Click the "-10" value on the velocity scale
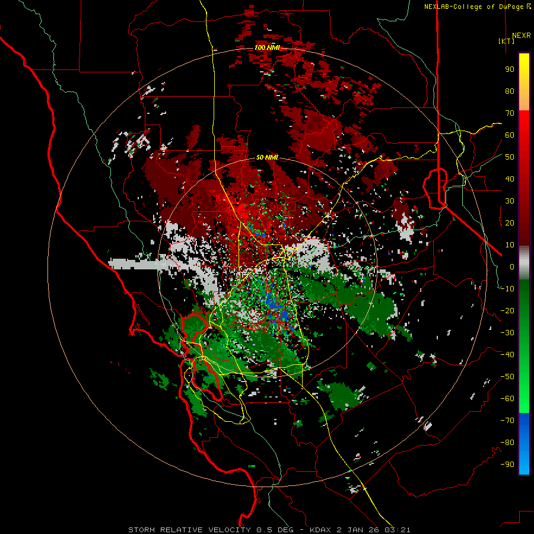534x534 pixels. (x=507, y=289)
